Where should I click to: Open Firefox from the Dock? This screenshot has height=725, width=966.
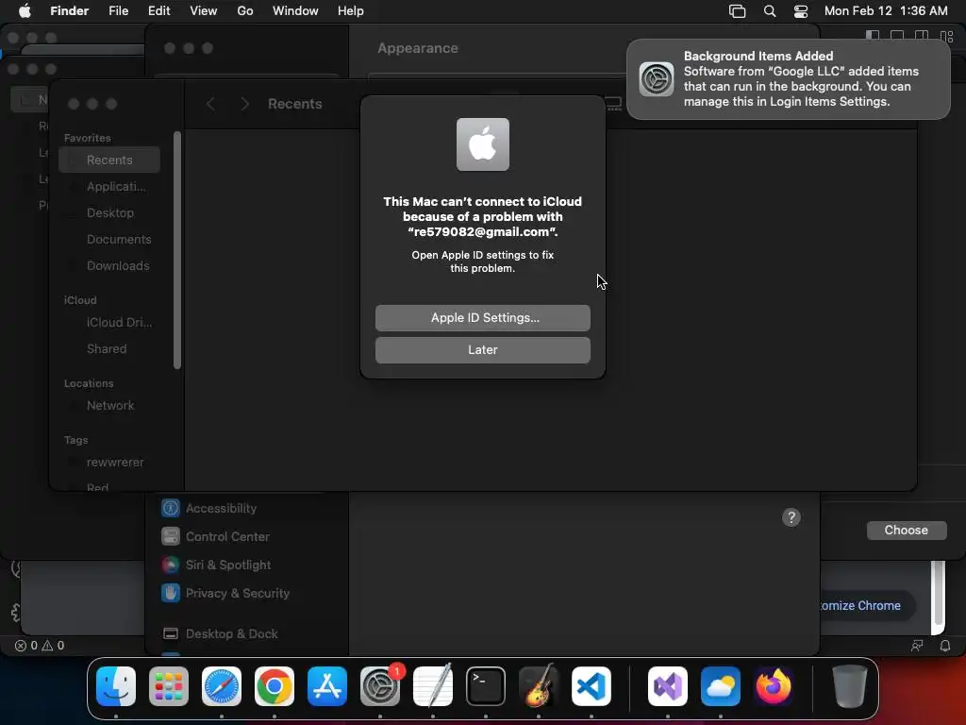point(774,686)
